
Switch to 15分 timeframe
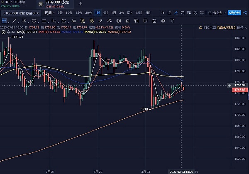tap(79, 13)
